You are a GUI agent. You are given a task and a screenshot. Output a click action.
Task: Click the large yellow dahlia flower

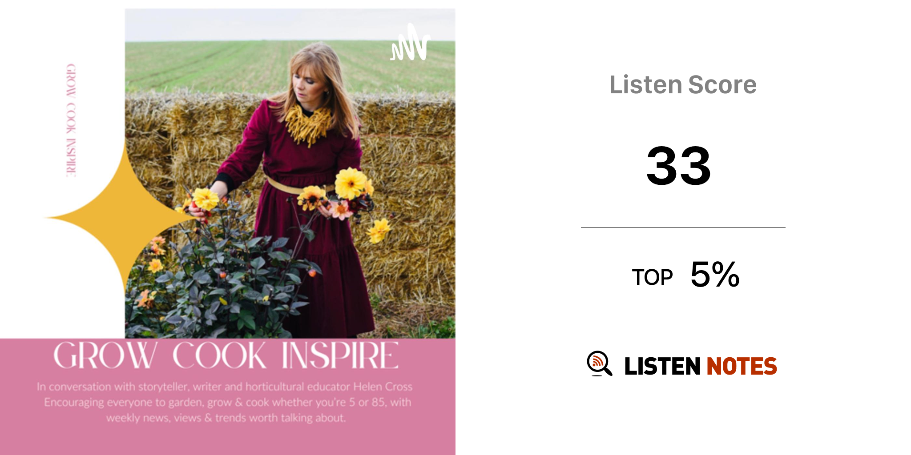point(351,183)
